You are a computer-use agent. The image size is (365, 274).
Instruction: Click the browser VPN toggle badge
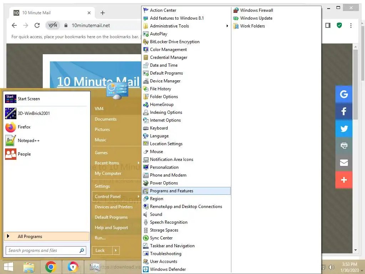[53, 25]
